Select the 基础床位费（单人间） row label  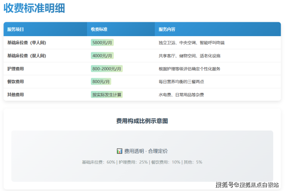pyautogui.click(x=27, y=43)
